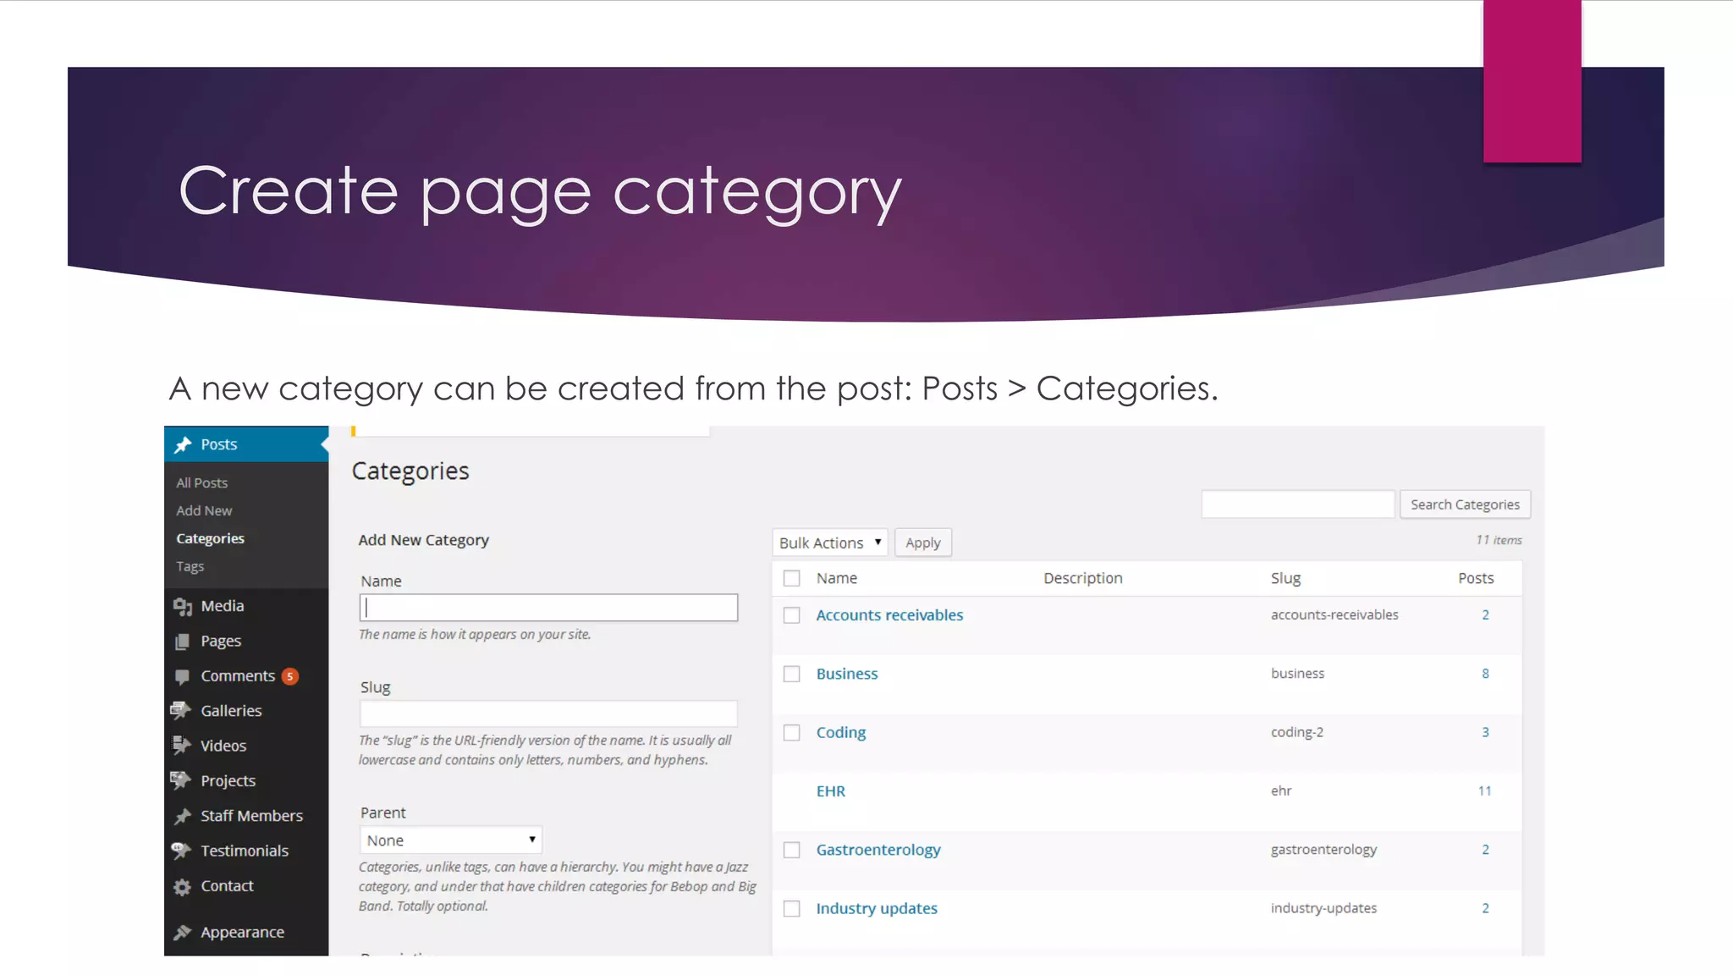Click the Contact gear icon
The height and width of the screenshot is (975, 1733).
[x=182, y=887]
